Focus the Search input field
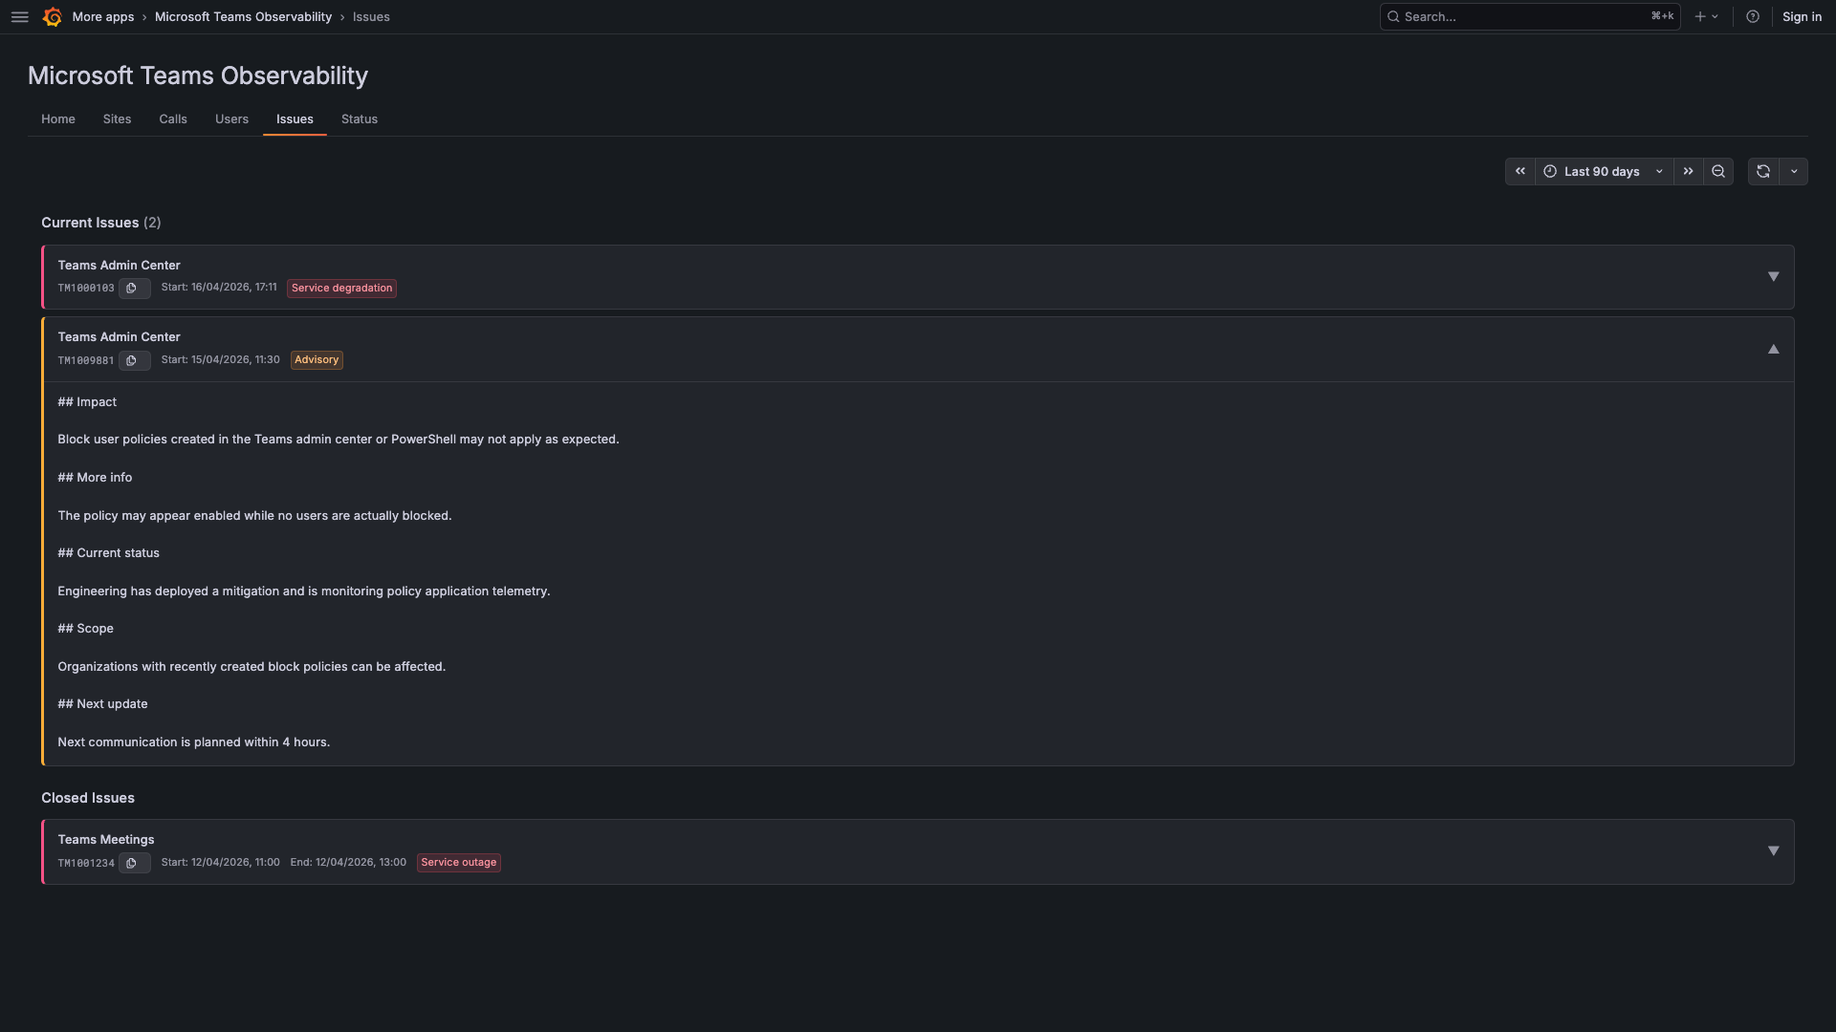 (1529, 16)
